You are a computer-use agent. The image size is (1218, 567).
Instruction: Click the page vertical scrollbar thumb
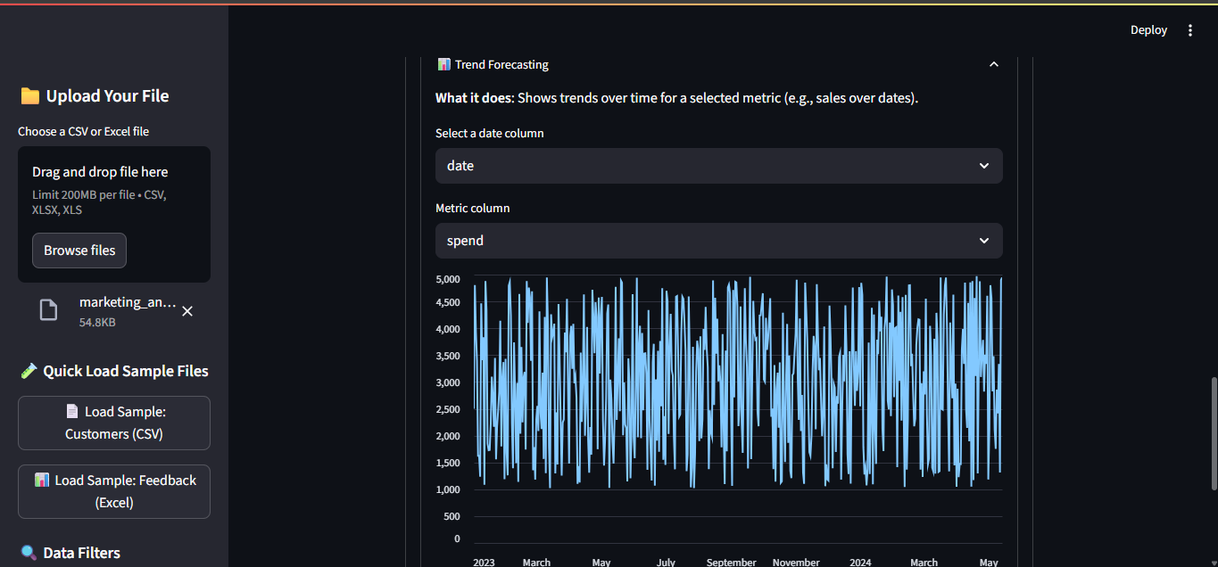(1213, 432)
